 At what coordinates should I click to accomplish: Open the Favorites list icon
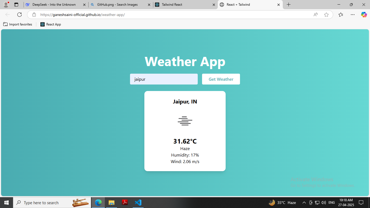tap(341, 15)
